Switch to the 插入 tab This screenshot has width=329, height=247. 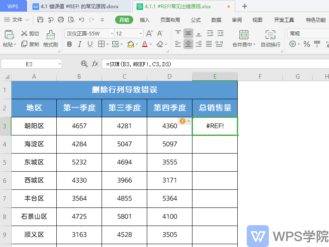point(145,20)
